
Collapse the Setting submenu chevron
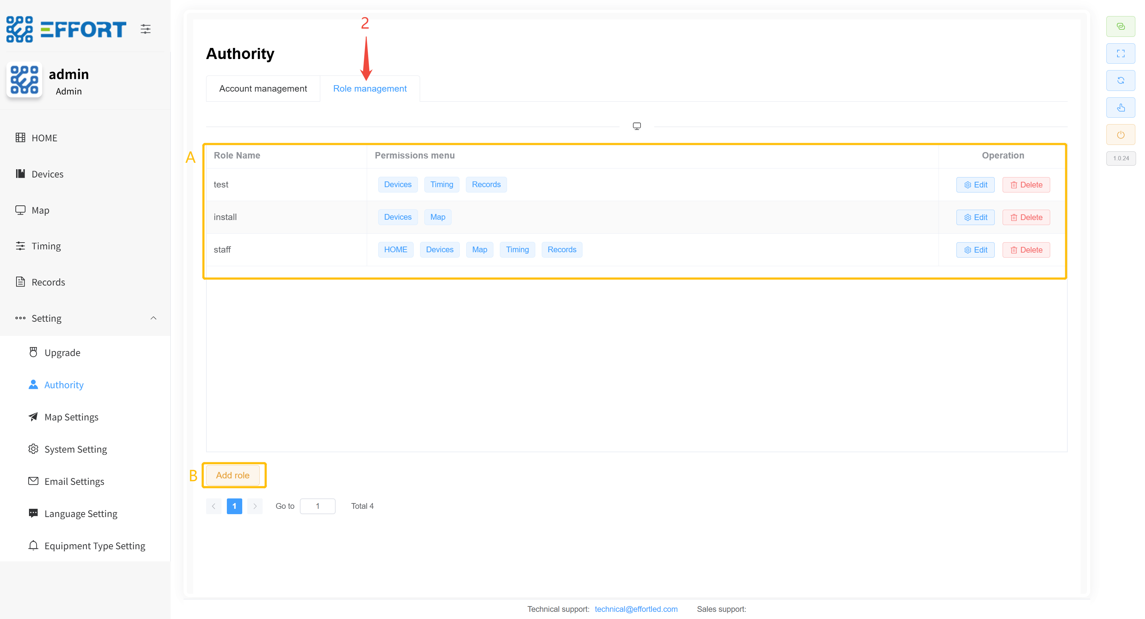coord(154,318)
